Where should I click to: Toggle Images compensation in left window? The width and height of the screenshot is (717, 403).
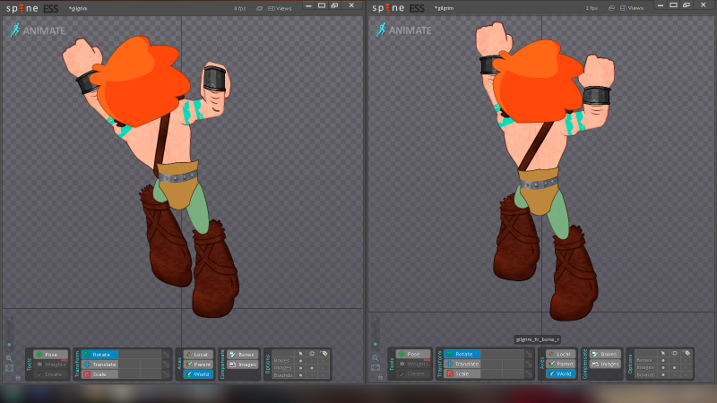pos(243,364)
